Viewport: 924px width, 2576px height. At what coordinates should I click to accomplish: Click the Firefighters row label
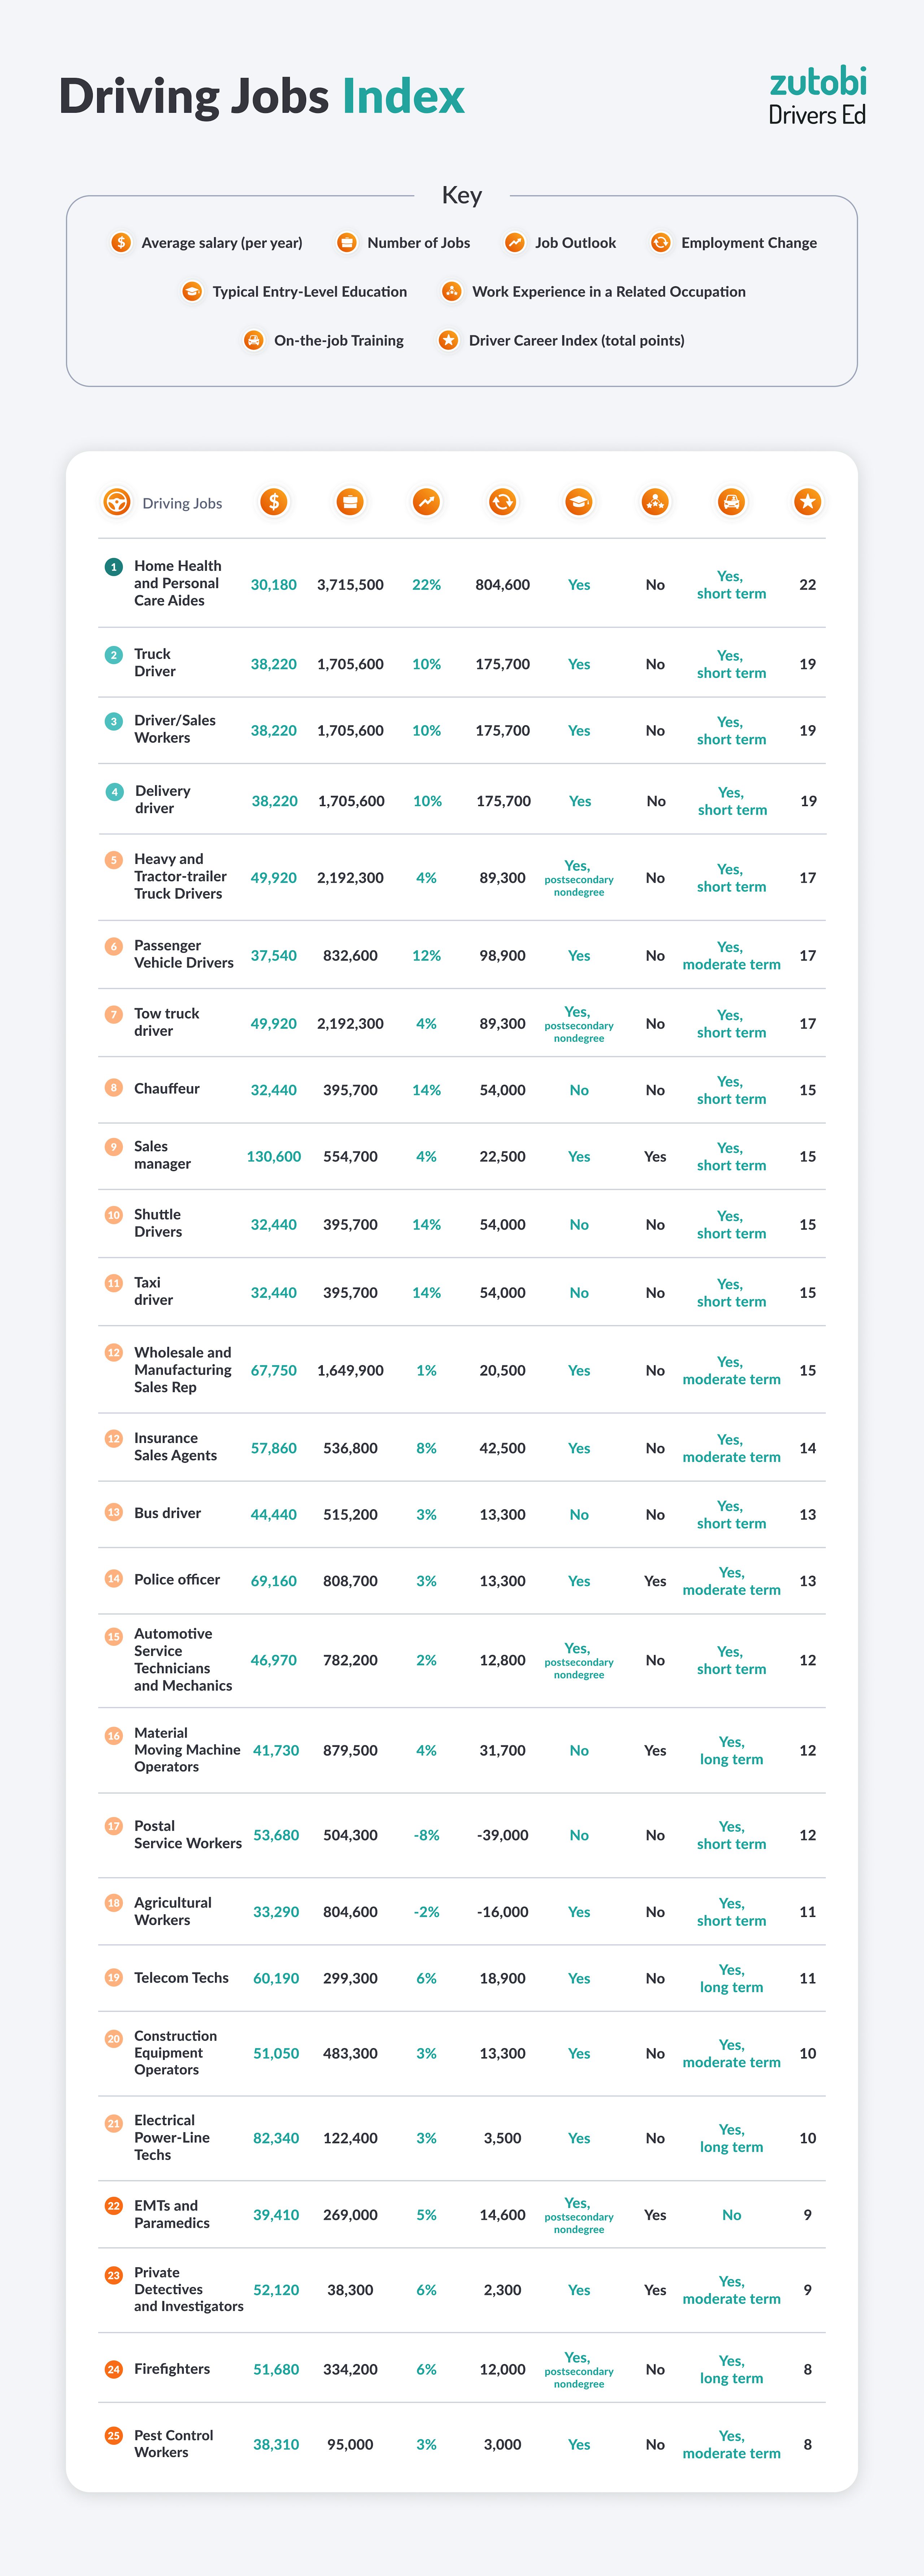(172, 2369)
